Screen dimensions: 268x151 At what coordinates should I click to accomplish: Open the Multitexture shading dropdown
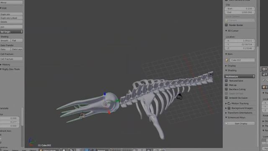(x=240, y=76)
